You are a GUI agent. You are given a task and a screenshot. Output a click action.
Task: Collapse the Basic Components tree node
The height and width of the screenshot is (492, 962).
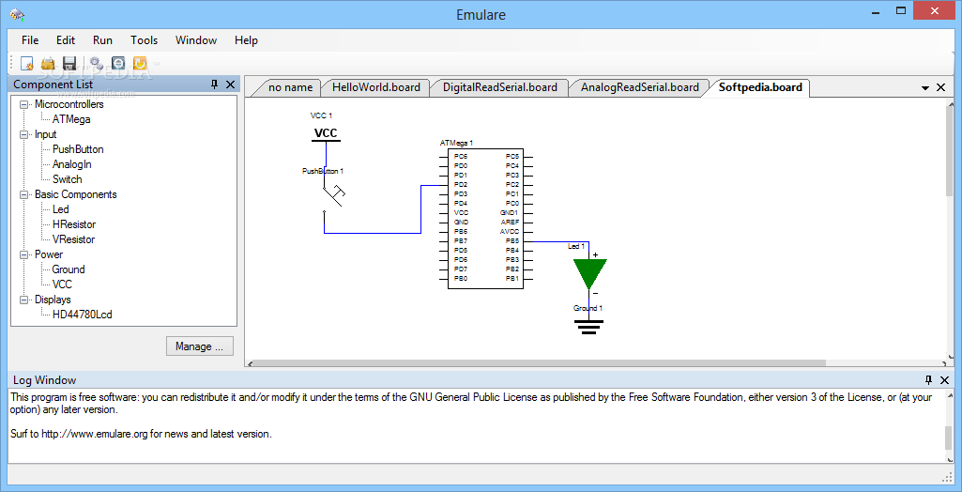(23, 195)
